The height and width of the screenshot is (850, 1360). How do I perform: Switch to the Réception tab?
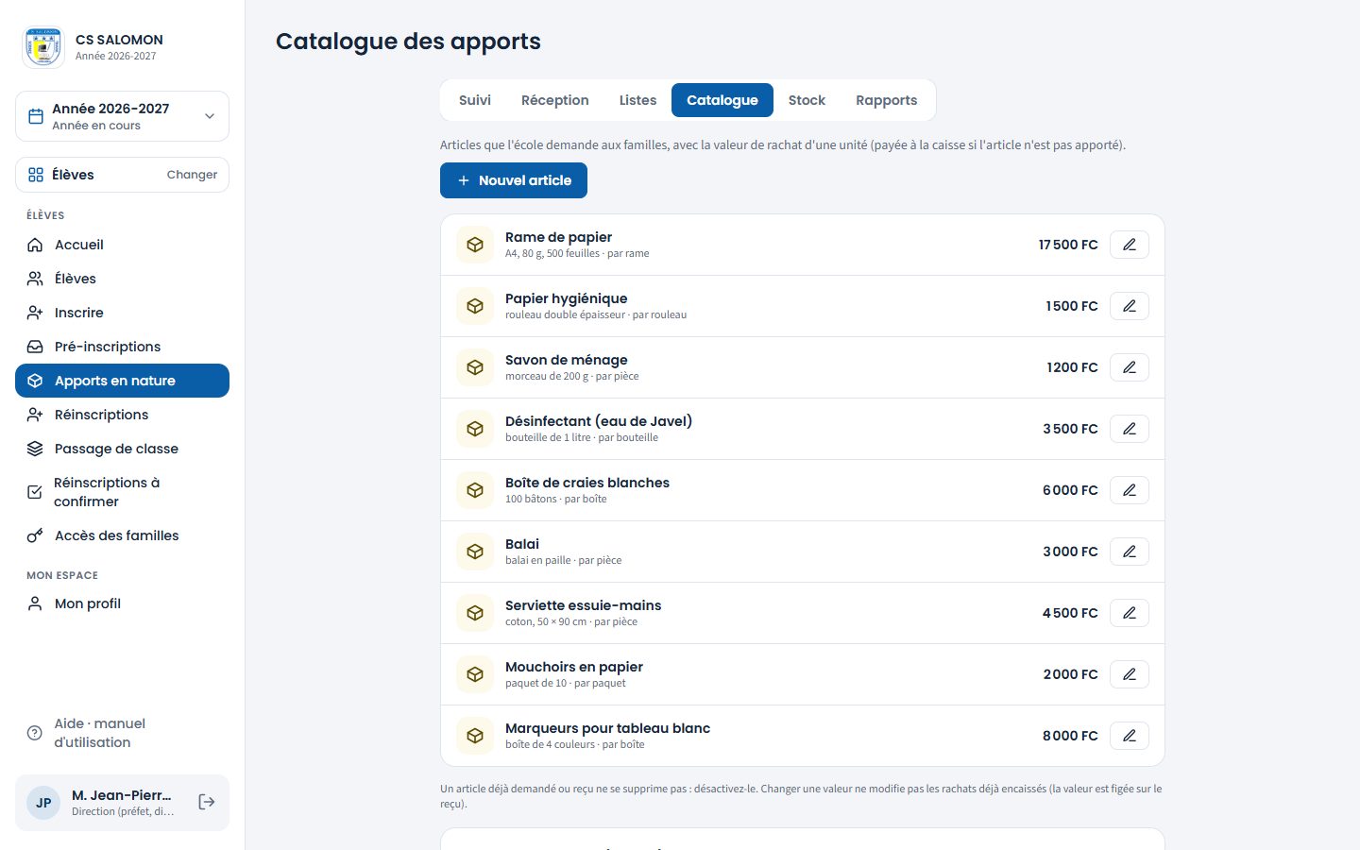(555, 100)
